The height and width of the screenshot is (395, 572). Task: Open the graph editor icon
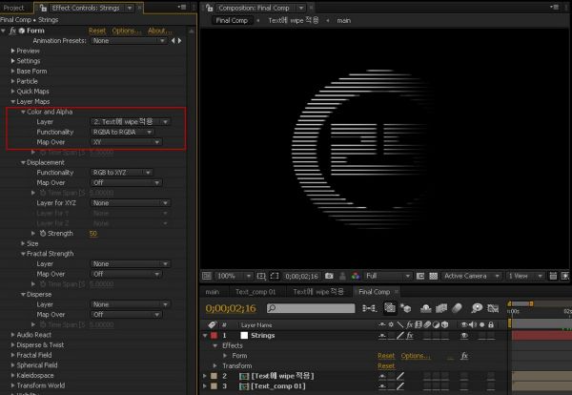493,308
